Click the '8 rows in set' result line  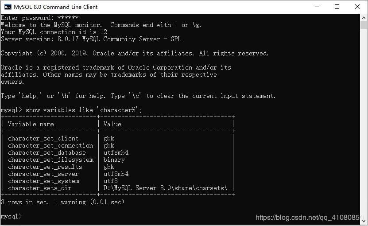62,203
